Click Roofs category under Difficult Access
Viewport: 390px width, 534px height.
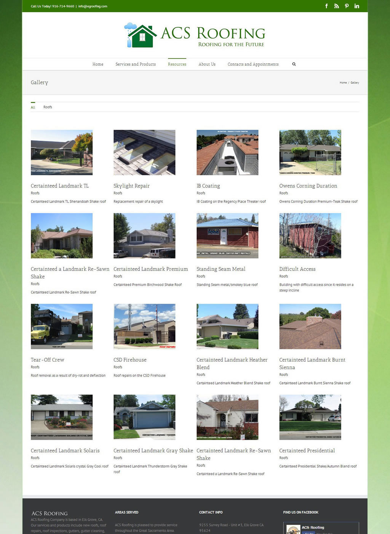point(283,276)
